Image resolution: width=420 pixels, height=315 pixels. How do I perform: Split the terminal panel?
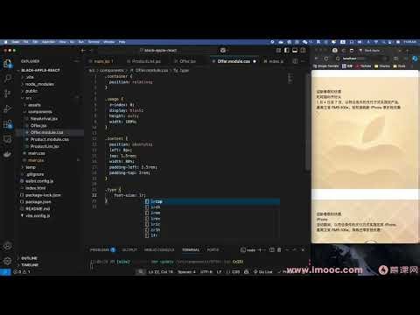coord(272,250)
